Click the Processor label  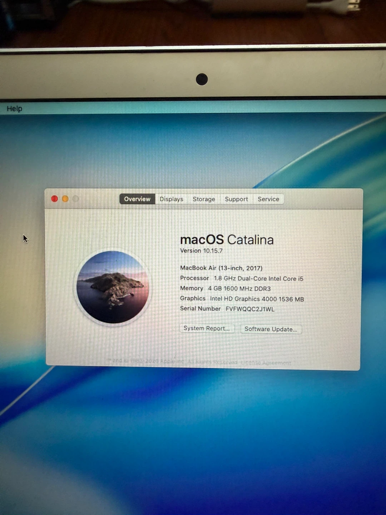194,278
